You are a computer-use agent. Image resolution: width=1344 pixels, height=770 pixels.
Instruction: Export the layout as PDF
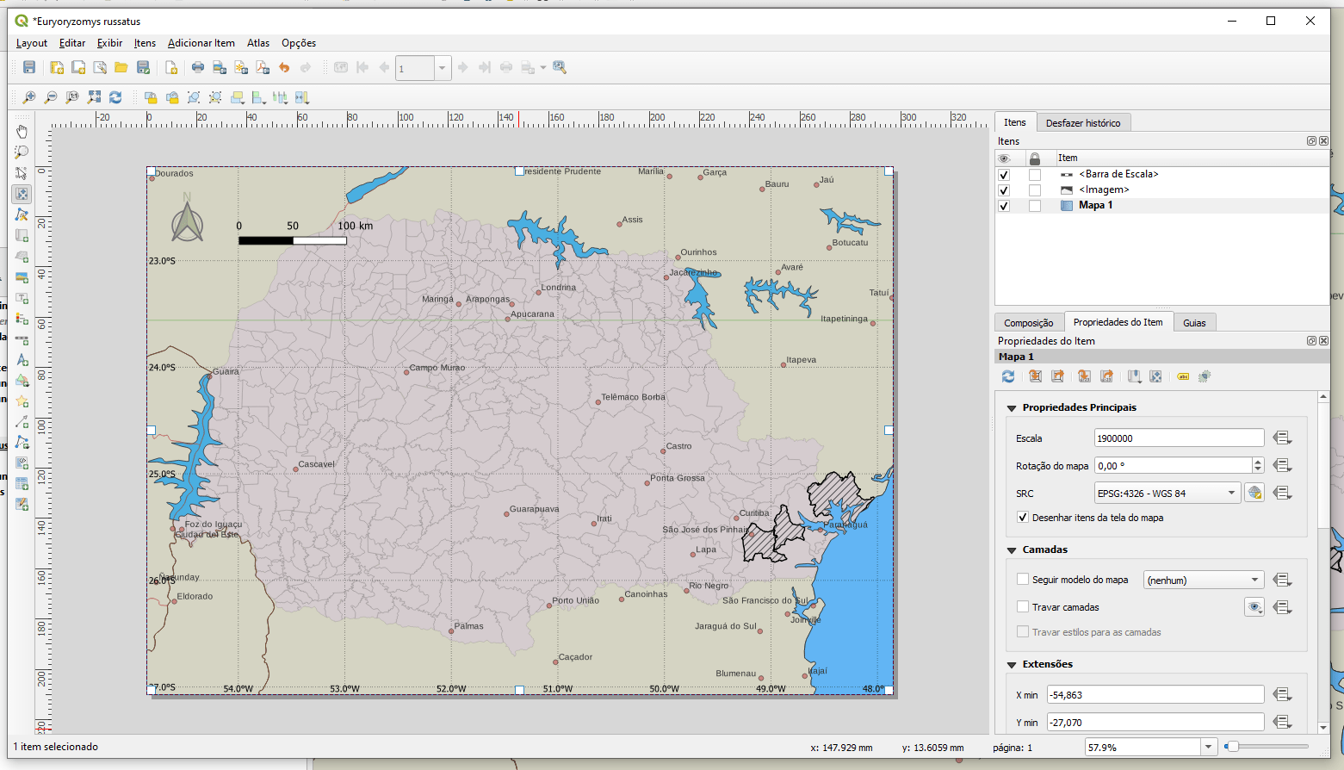[x=263, y=67]
